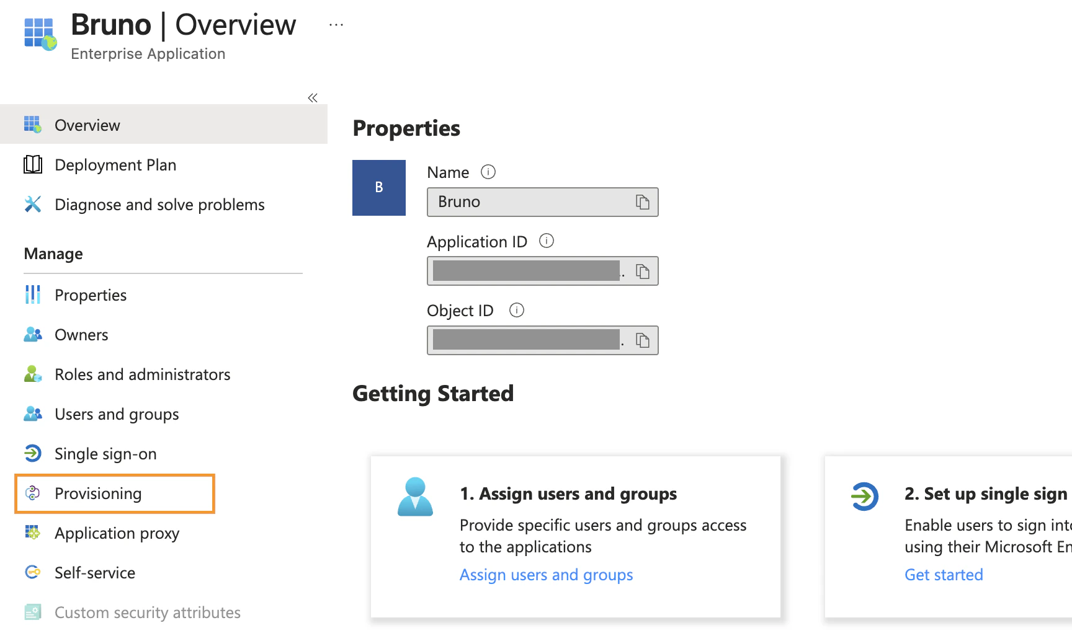This screenshot has height=641, width=1072.
Task: Copy the Object ID value
Action: [643, 340]
